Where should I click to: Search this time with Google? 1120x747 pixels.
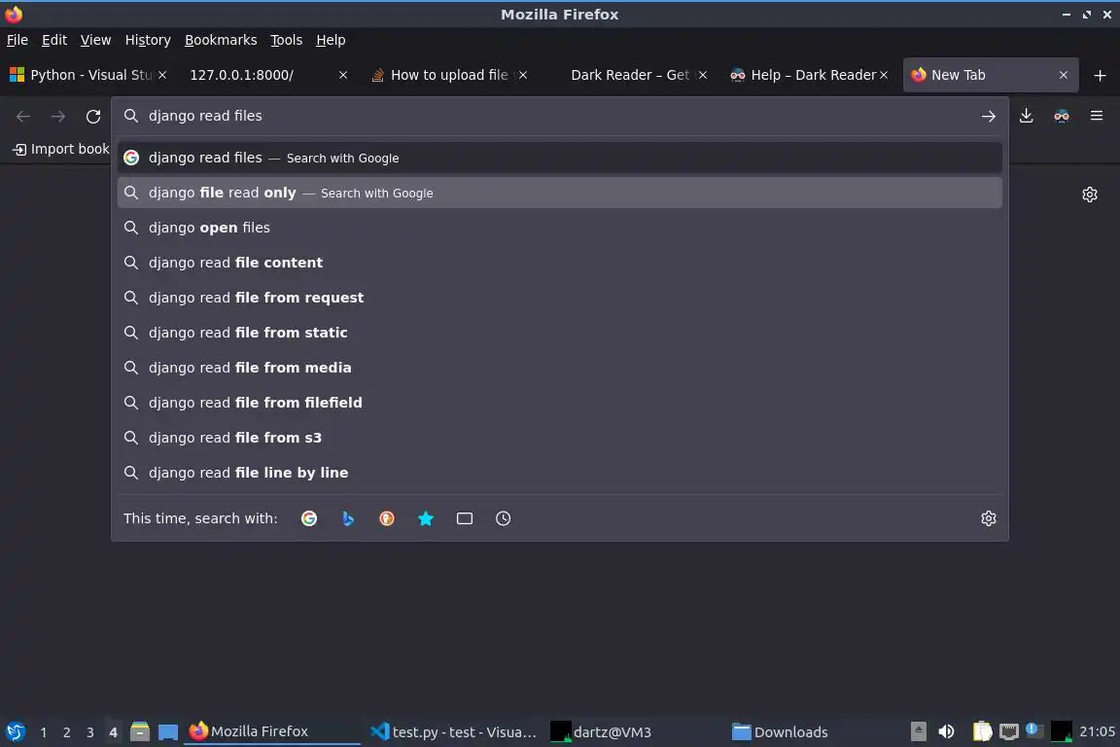(309, 518)
